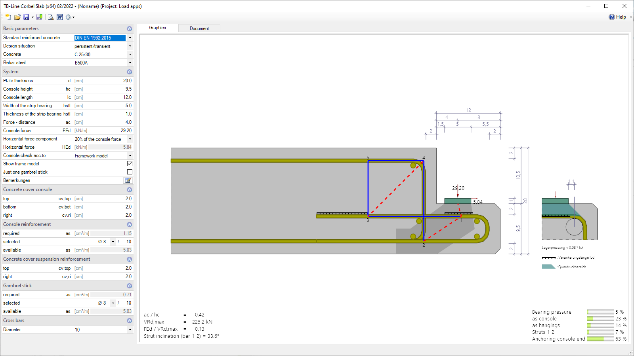Click the 29.20 load label in the drawing
The image size is (634, 356).
458,188
